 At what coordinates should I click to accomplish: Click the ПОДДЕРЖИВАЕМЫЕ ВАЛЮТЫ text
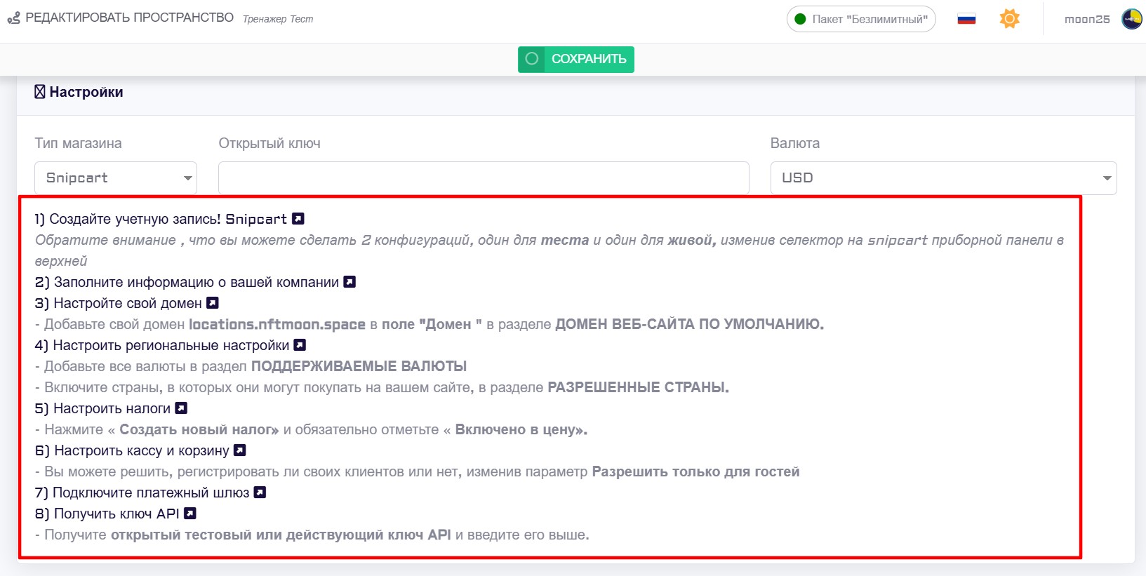click(x=359, y=366)
